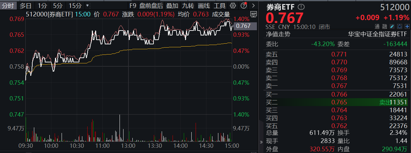411x153 pixels.
Task: Click the +1.19% change in header
Action: pyautogui.click(x=397, y=18)
